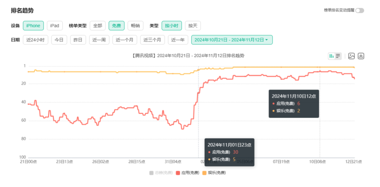Click the 【腾讯视频】 chart title
The width and height of the screenshot is (380, 187).
(x=188, y=56)
